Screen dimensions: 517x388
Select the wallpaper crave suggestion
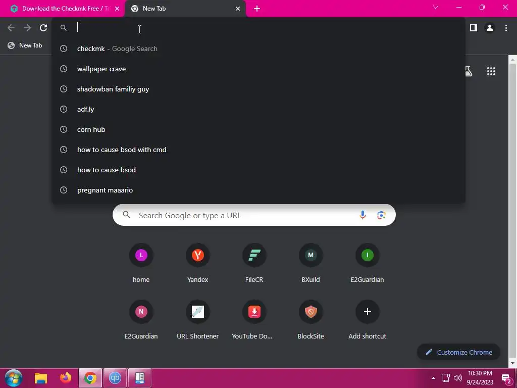click(x=258, y=69)
